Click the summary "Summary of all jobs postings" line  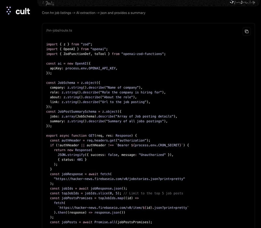coord(109,121)
